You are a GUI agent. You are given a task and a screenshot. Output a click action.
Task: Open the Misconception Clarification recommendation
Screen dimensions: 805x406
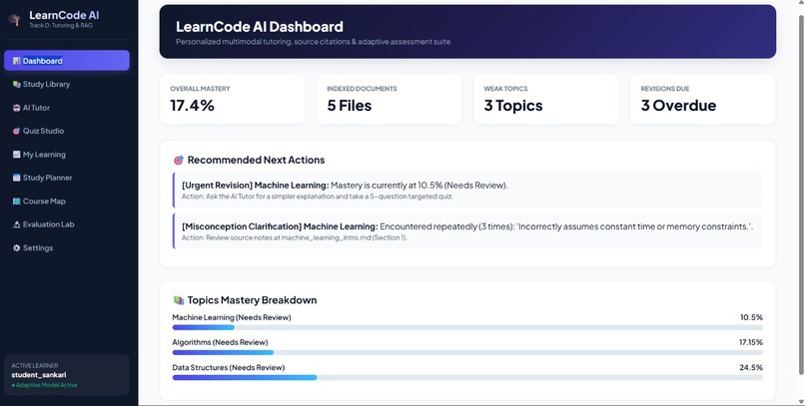[x=467, y=231]
